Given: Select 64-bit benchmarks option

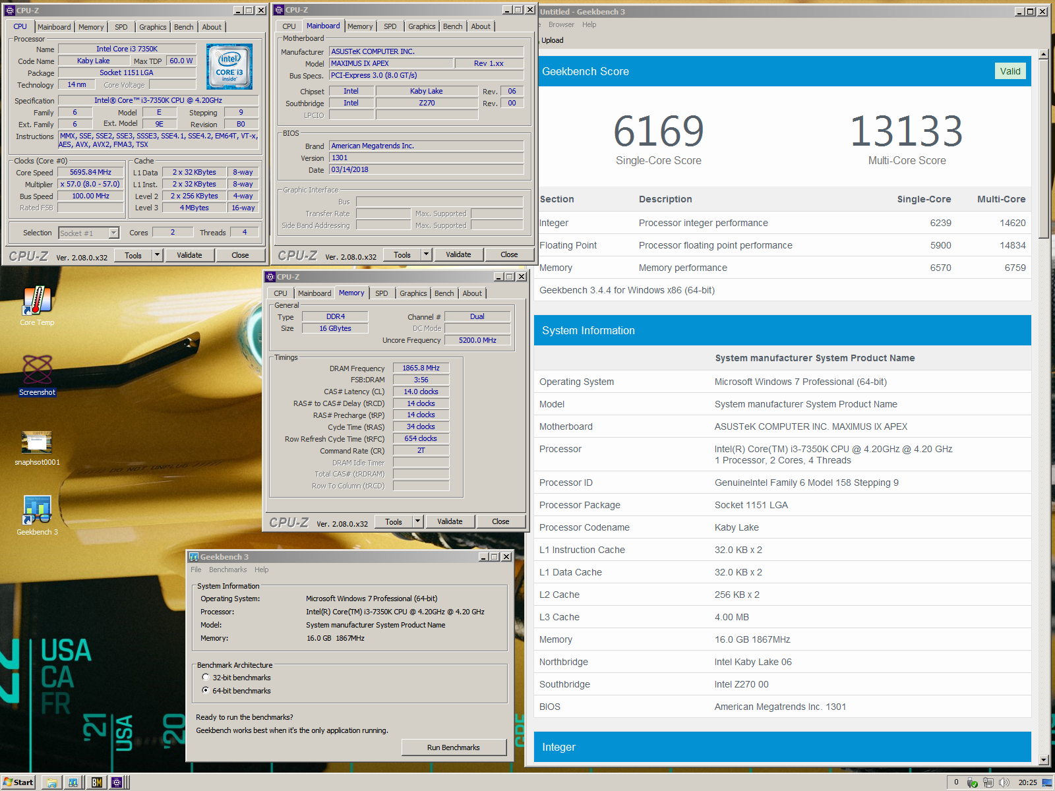Looking at the screenshot, I should [236, 691].
